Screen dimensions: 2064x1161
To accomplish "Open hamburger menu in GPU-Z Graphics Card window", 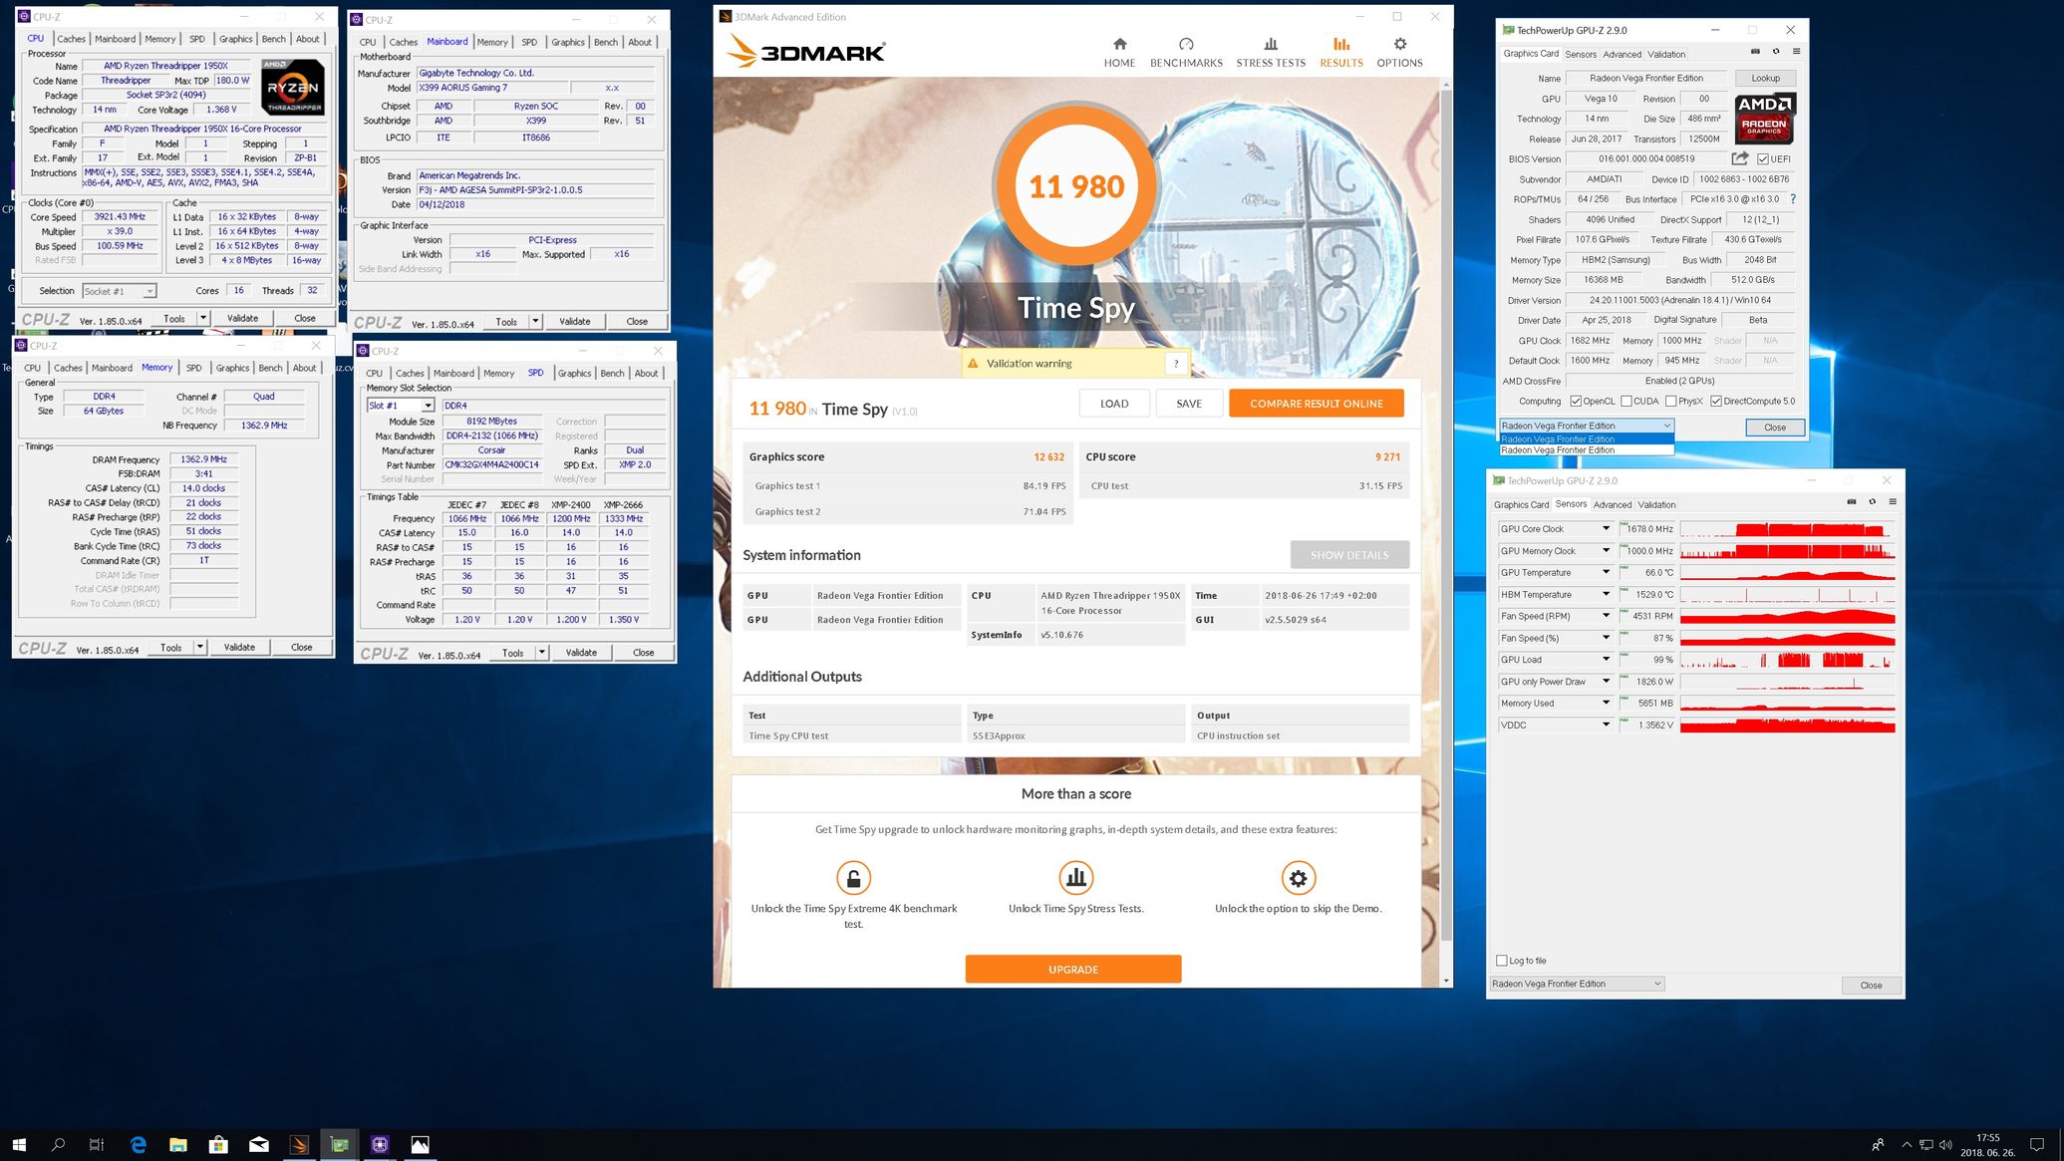I will (x=1796, y=52).
